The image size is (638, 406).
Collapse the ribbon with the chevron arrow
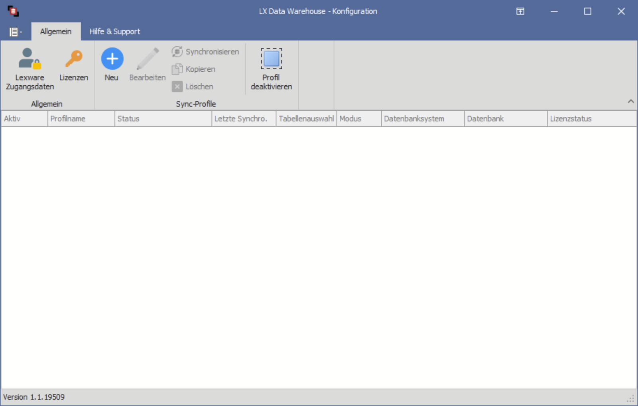click(630, 101)
